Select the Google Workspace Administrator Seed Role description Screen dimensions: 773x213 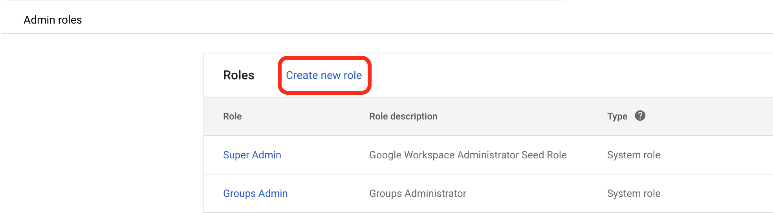point(468,155)
